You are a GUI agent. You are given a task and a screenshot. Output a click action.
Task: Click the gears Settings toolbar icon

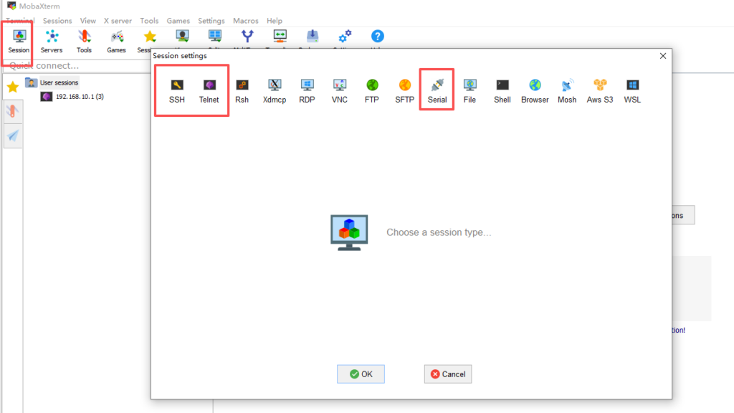coord(345,36)
